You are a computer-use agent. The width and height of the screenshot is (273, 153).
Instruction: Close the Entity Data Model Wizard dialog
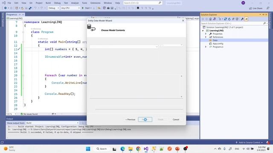click(x=183, y=20)
